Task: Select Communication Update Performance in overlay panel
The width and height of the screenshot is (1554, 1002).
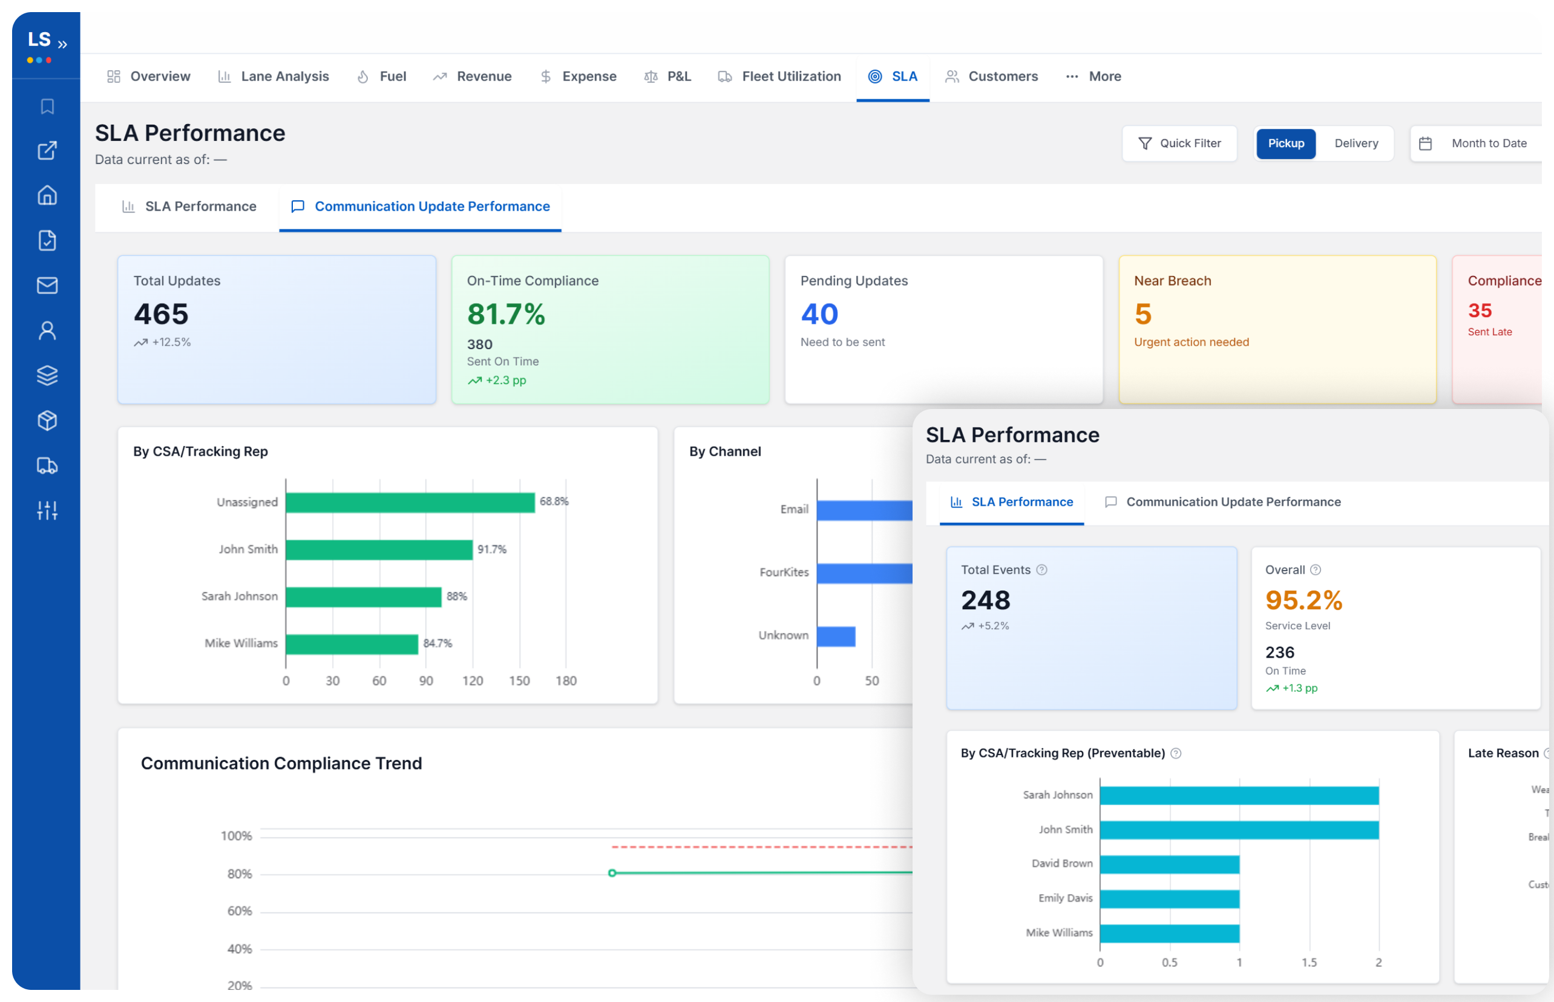Action: [x=1222, y=502]
